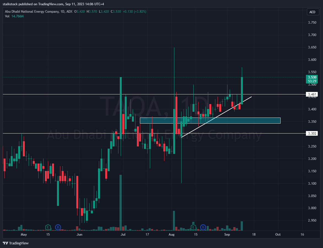Click the H3.570 high value in the header
This screenshot has width=323, height=248.
point(92,12)
